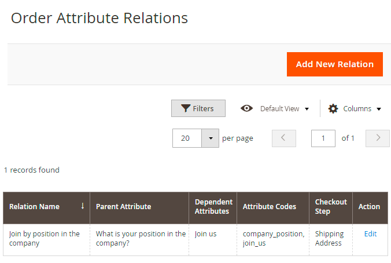Sort by Parent Attribute column header
The height and width of the screenshot is (263, 391).
click(x=123, y=207)
